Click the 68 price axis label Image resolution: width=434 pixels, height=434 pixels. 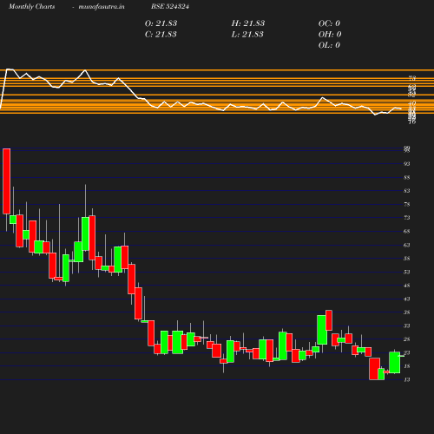tap(407, 232)
